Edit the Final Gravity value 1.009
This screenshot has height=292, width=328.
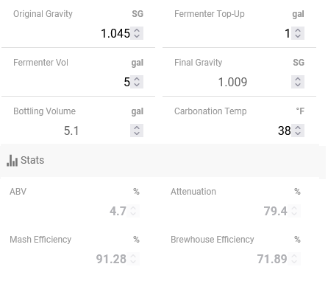(232, 82)
